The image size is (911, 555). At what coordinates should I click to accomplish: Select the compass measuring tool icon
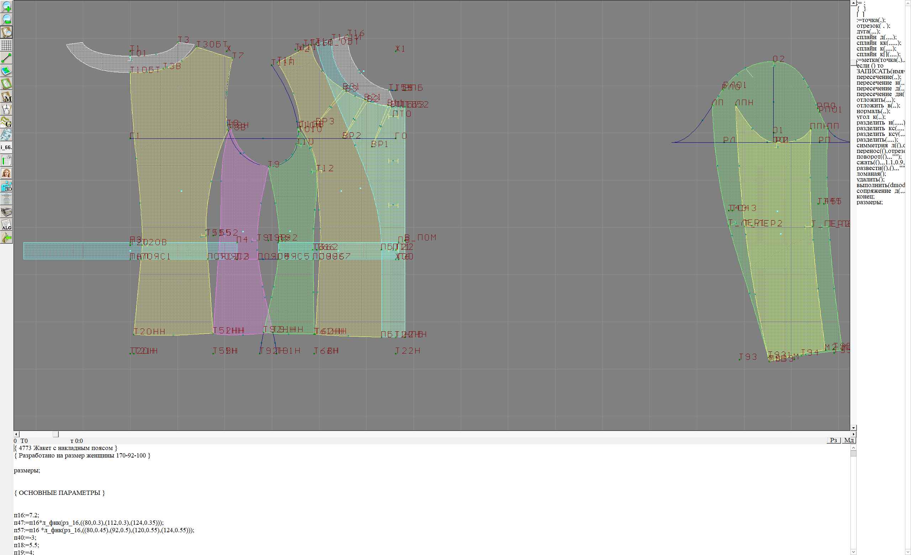click(x=6, y=109)
